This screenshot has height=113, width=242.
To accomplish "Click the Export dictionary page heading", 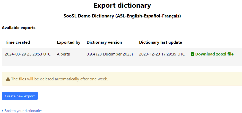I will (122, 5).
